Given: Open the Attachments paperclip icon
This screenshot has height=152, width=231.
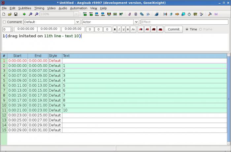Looking at the screenshot, I should coord(142,14).
